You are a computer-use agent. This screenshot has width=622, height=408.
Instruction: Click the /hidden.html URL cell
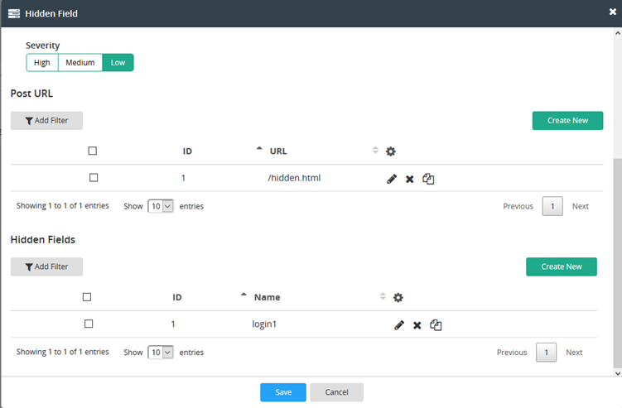[294, 178]
